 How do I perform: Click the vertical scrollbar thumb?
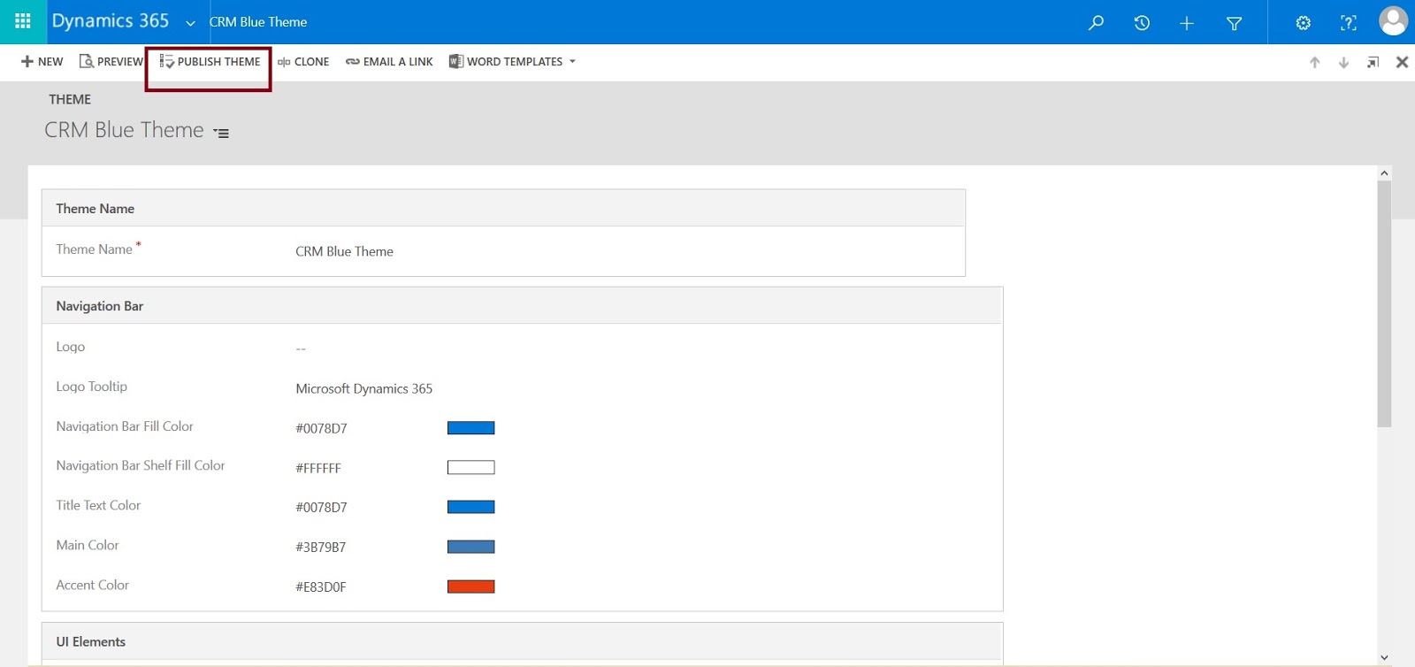click(x=1384, y=304)
